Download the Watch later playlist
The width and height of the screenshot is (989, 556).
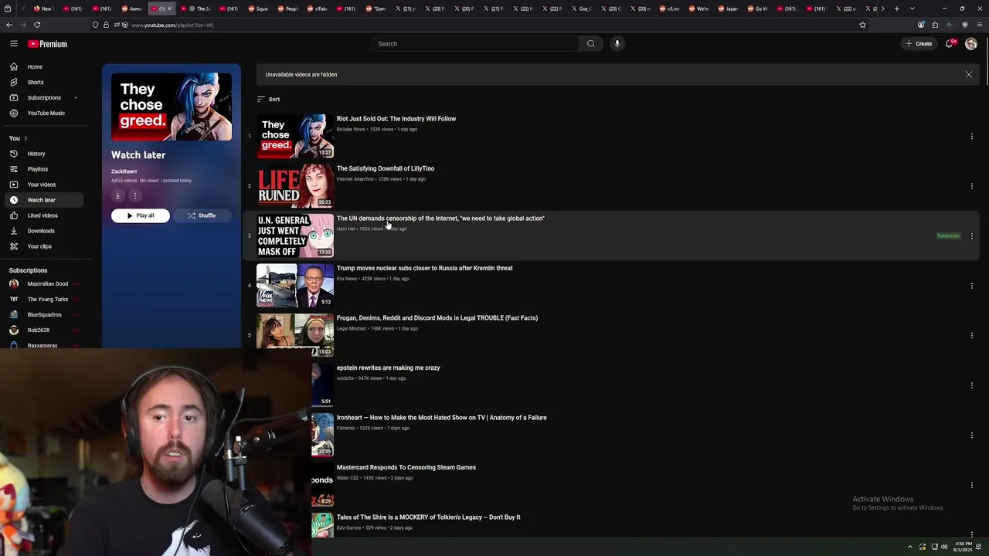118,196
